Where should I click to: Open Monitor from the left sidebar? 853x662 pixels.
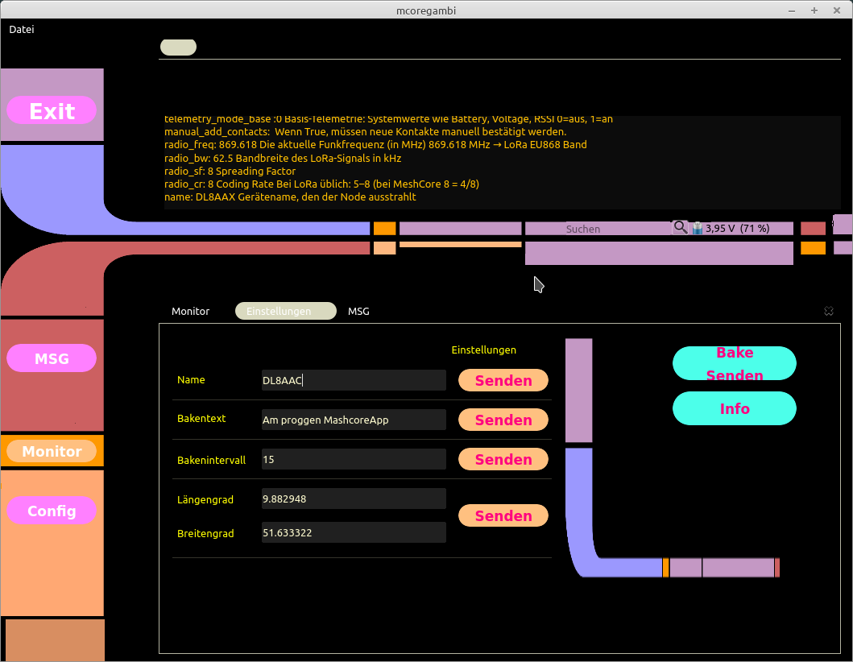pos(52,451)
